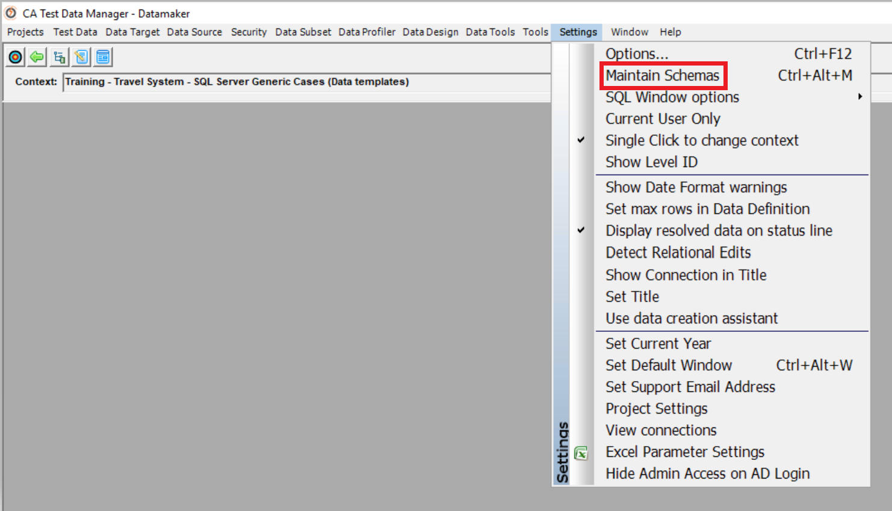Open the Data Profiler menu
892x511 pixels.
pyautogui.click(x=367, y=32)
